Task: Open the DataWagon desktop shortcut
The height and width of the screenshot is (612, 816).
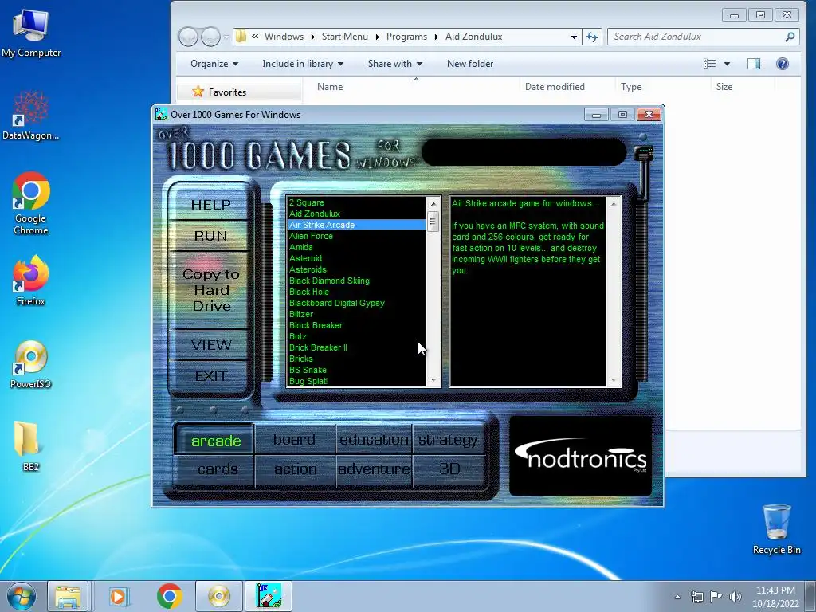Action: click(x=31, y=116)
